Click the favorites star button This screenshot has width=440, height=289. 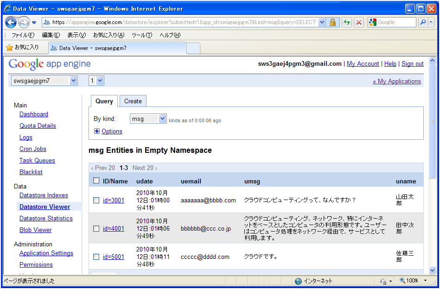point(22,48)
